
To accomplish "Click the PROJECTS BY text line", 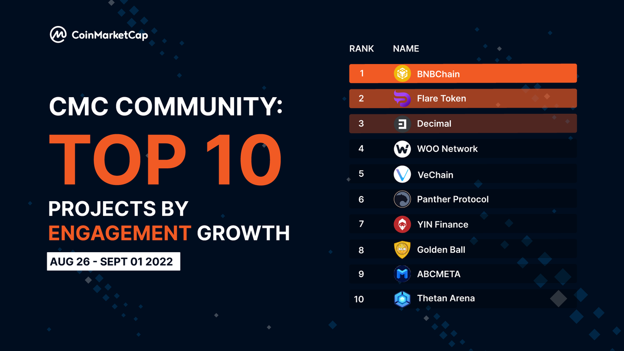I will coord(118,209).
